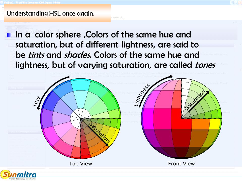Image resolution: width=242 pixels, height=181 pixels.
Task: Click the "Front View" caption
Action: pos(181,164)
